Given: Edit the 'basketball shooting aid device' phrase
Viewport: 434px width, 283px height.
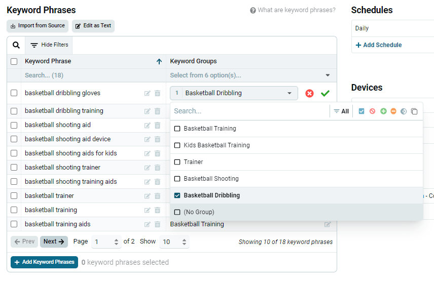Looking at the screenshot, I should coord(147,140).
